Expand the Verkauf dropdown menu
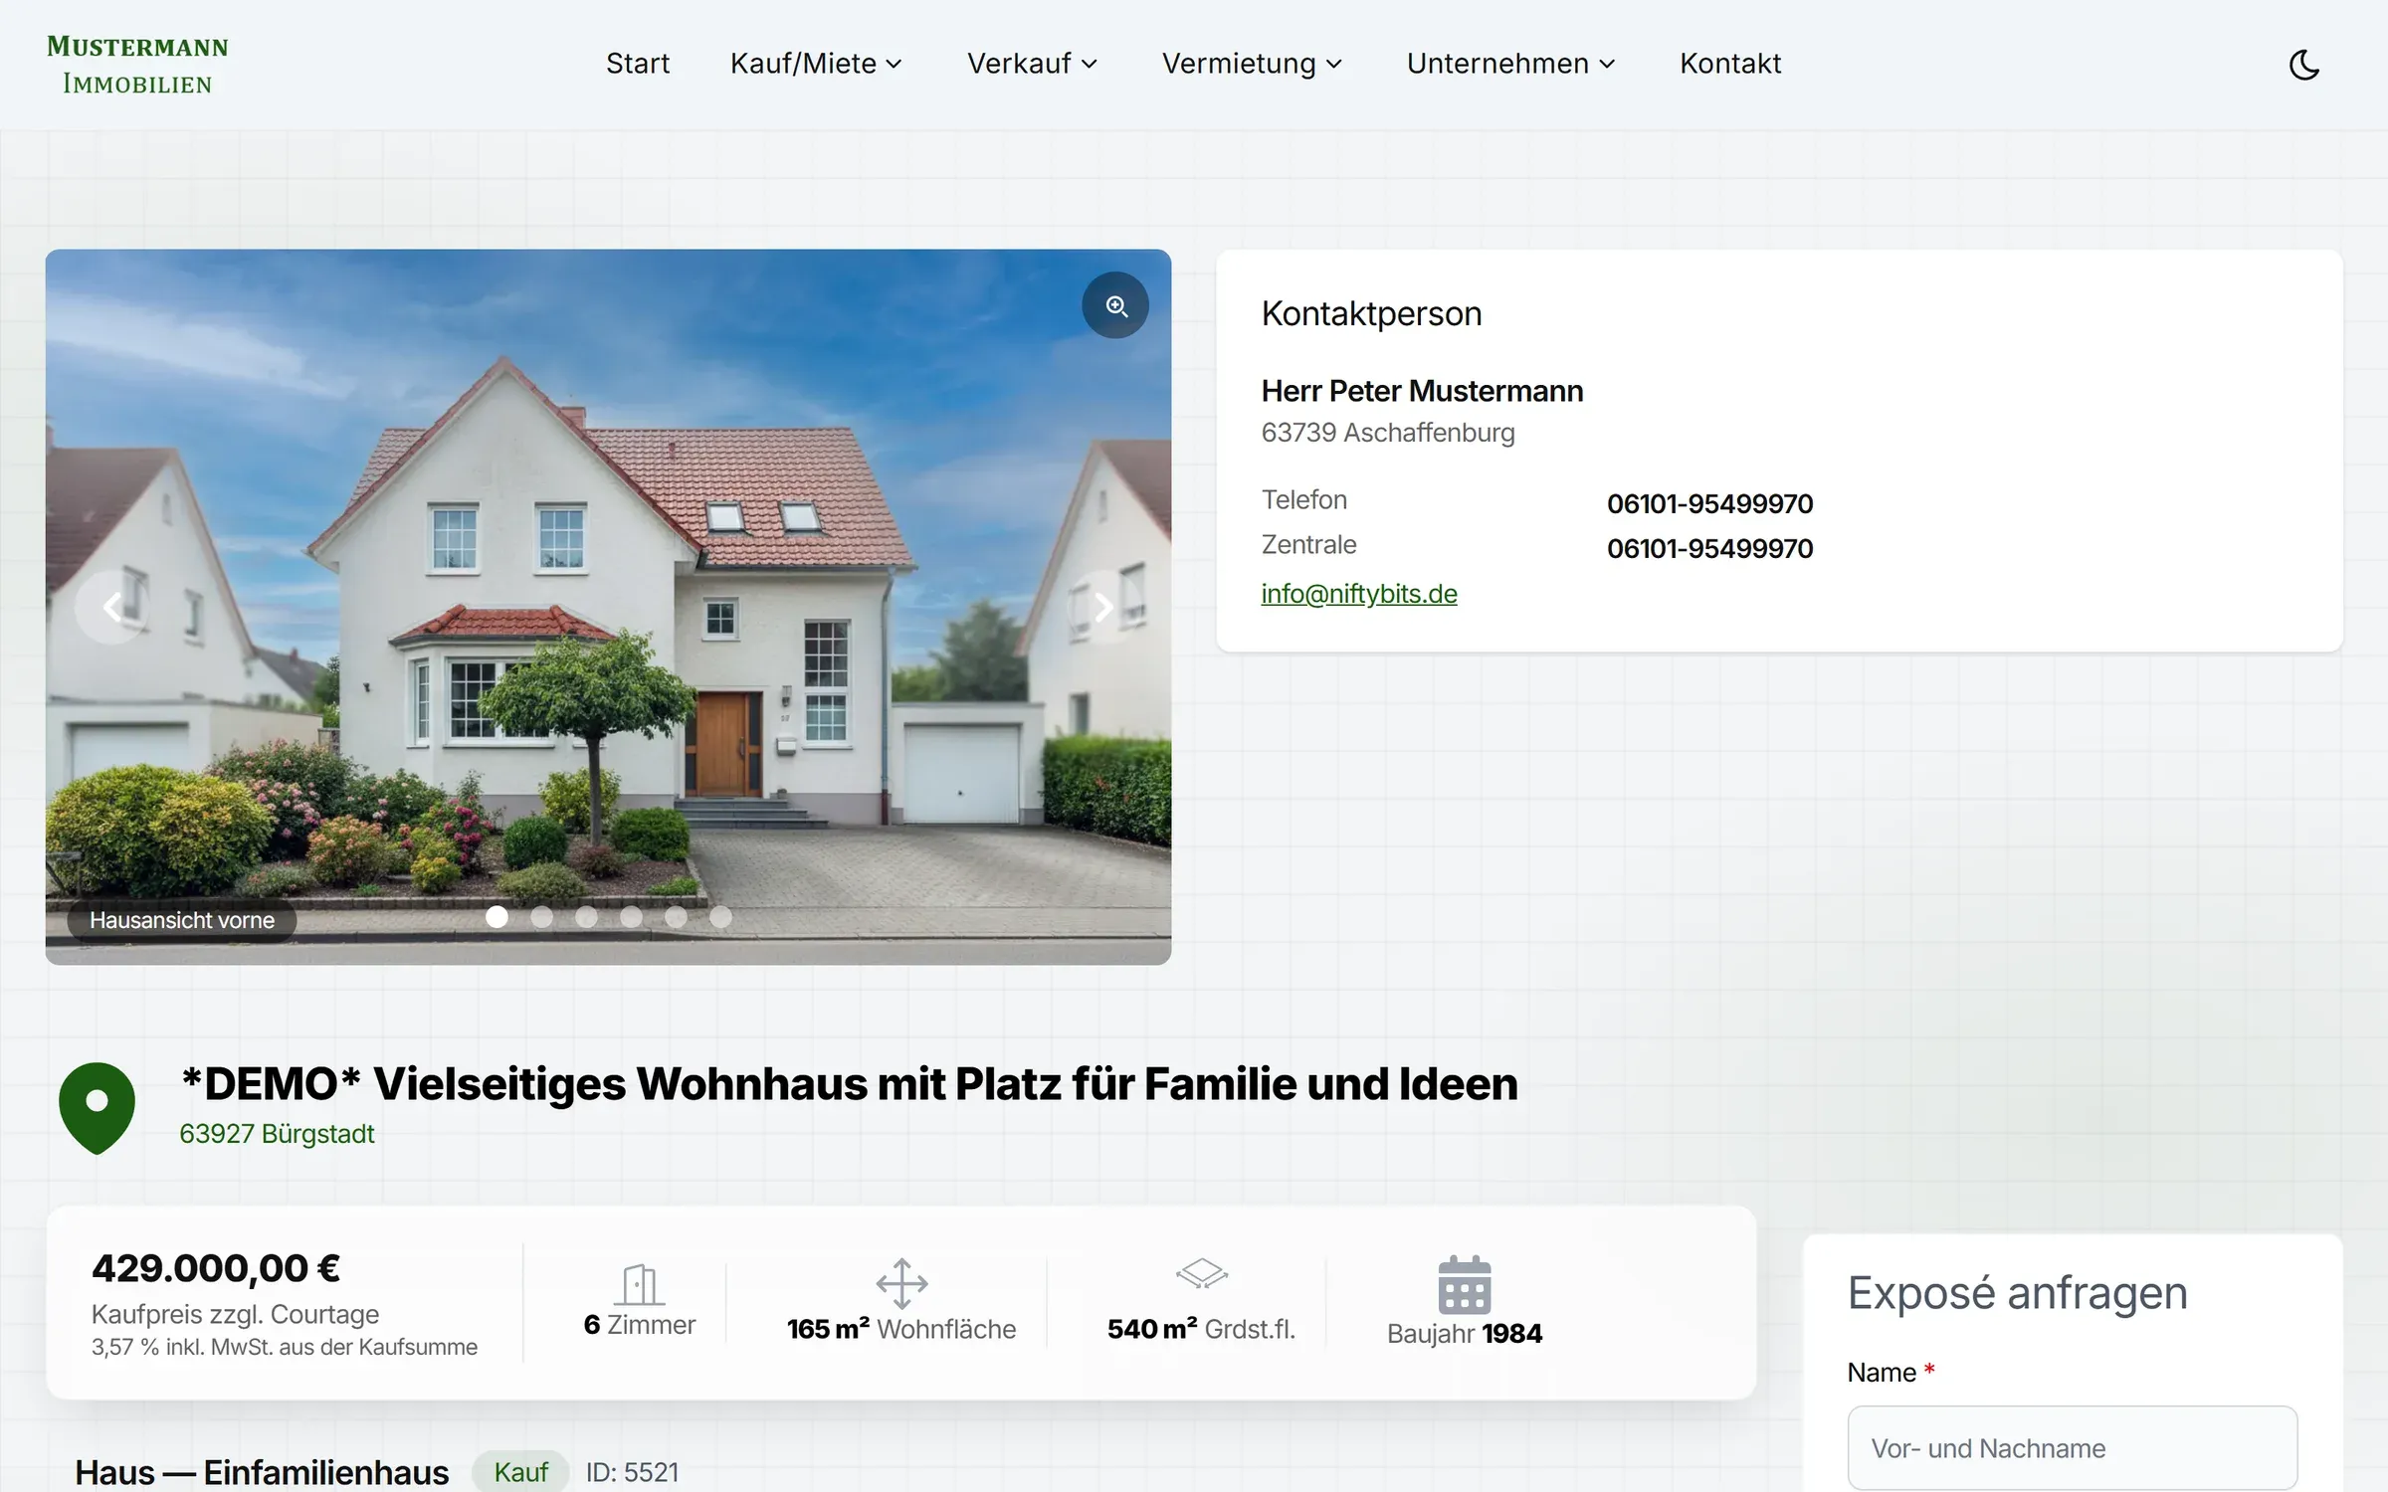This screenshot has height=1492, width=2388. [1032, 64]
